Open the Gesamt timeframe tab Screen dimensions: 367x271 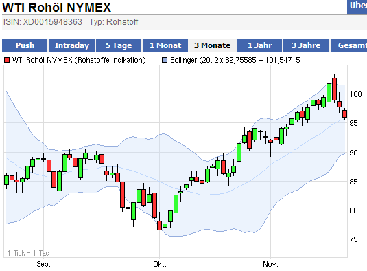pyautogui.click(x=349, y=45)
